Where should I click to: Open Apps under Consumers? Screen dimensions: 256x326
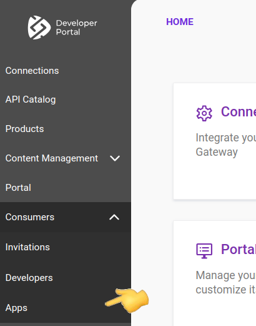[16, 308]
